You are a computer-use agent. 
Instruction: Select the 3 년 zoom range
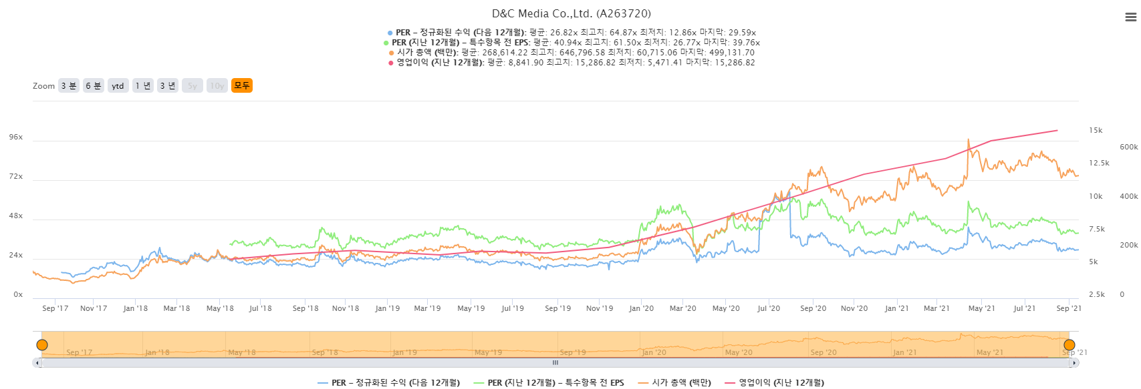[x=168, y=85]
